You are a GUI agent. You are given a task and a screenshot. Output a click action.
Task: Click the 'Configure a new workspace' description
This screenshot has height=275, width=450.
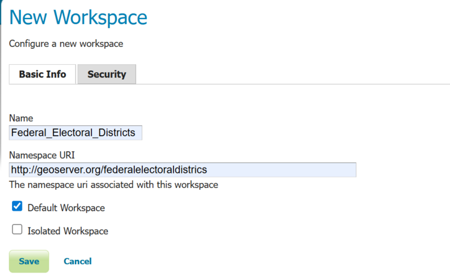click(66, 44)
